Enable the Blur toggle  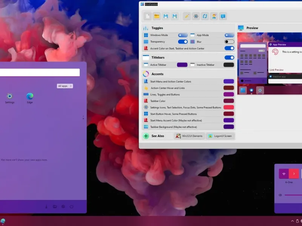point(229,42)
